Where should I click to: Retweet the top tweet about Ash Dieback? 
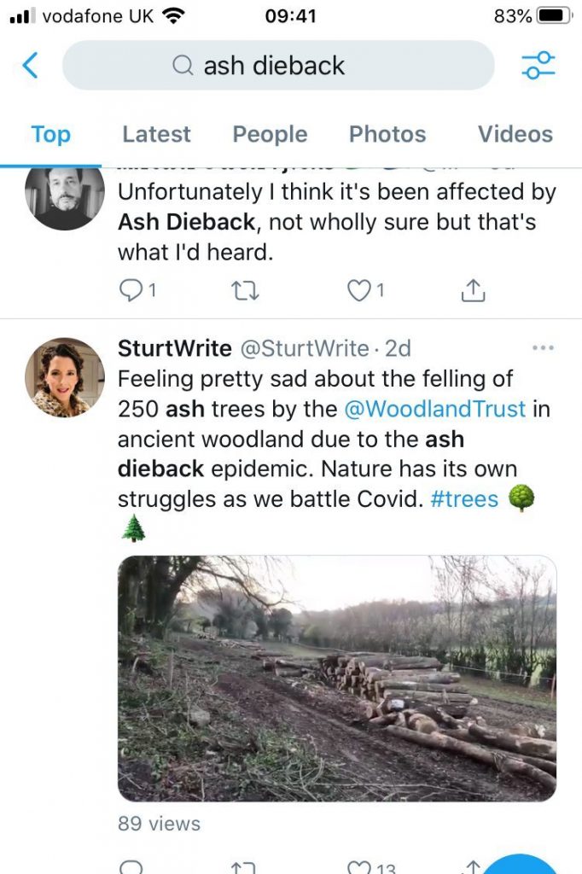pos(245,290)
